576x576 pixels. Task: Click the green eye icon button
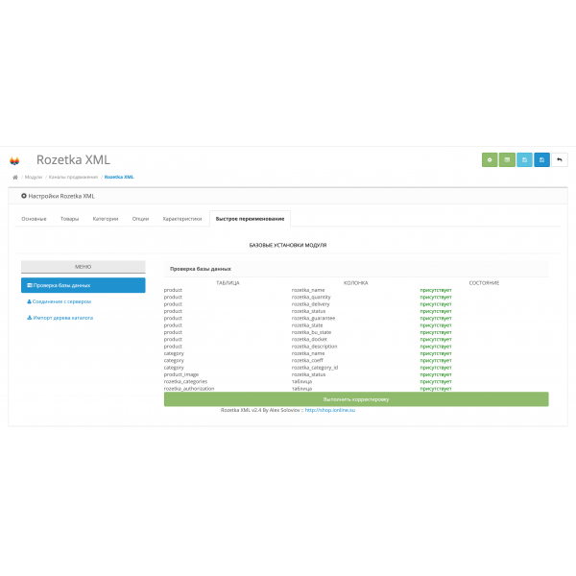pyautogui.click(x=490, y=159)
